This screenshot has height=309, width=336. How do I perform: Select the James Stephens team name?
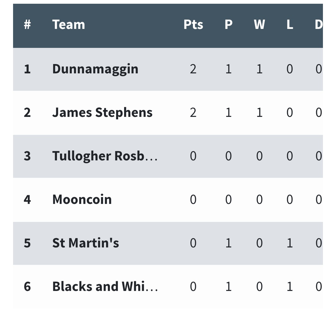pyautogui.click(x=102, y=113)
